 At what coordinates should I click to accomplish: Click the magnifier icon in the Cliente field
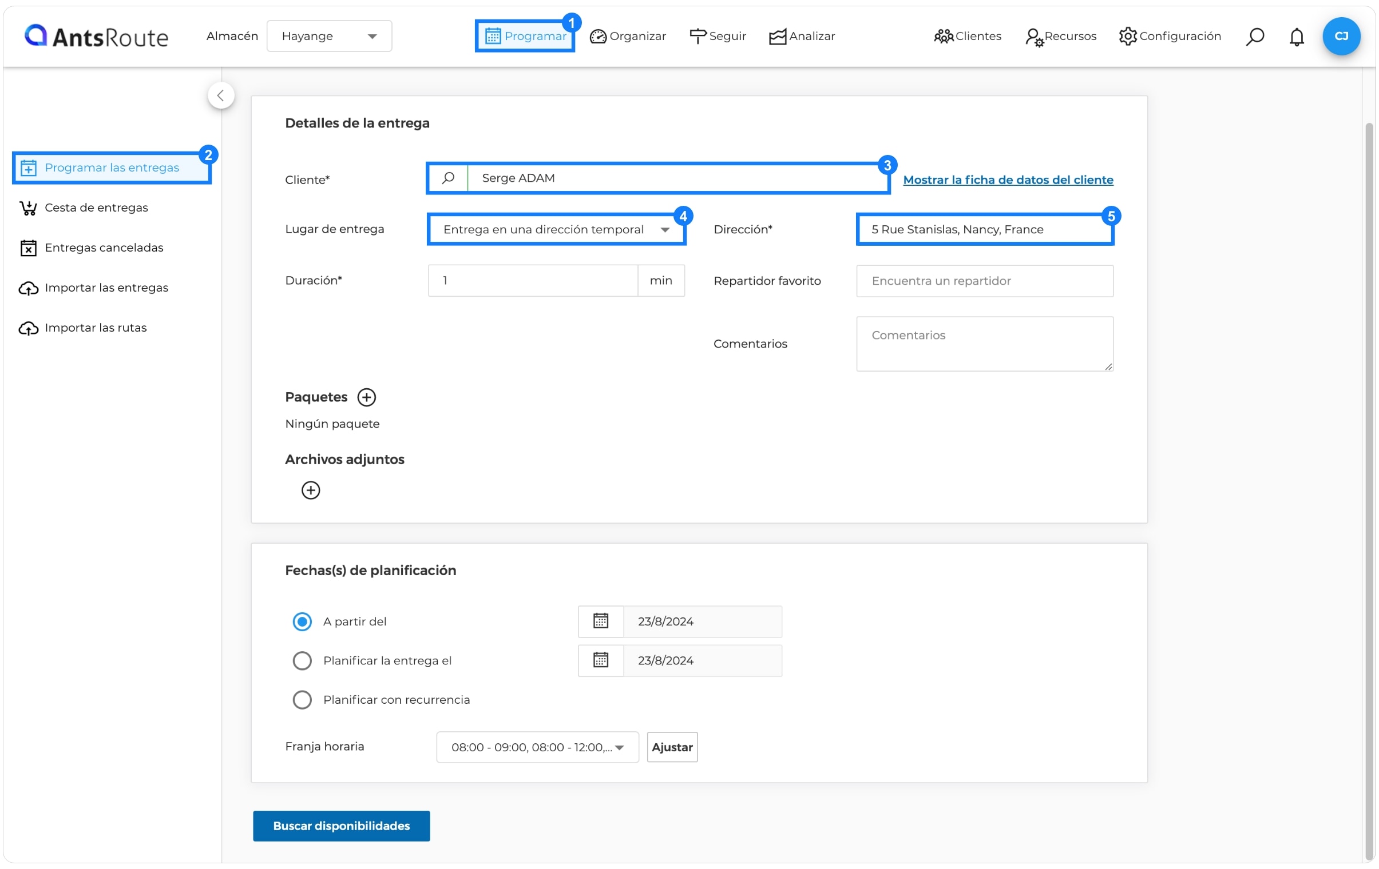click(448, 178)
